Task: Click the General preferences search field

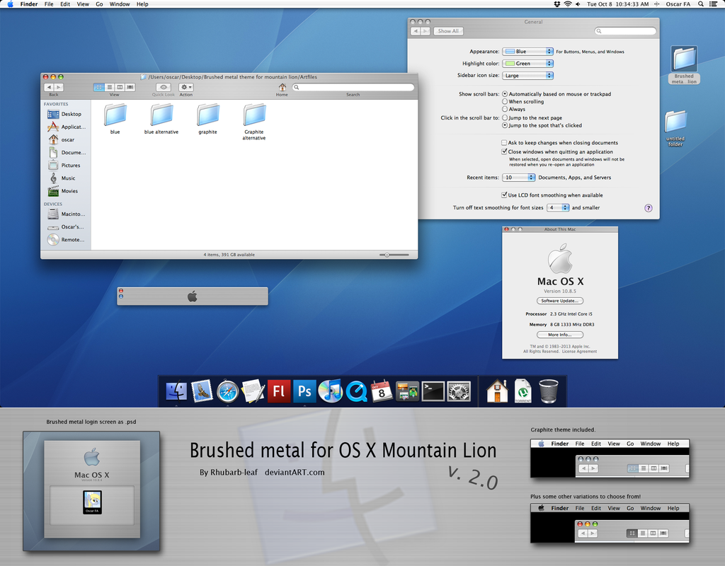Action: pos(625,31)
